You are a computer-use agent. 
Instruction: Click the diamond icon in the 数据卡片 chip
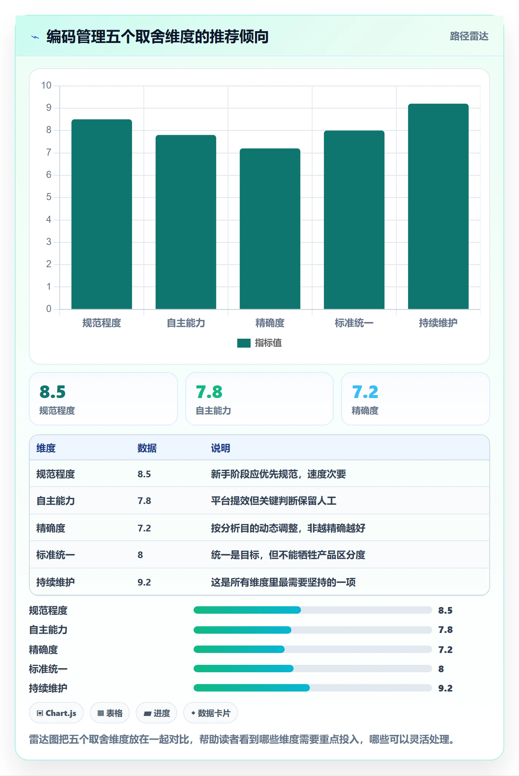[193, 713]
